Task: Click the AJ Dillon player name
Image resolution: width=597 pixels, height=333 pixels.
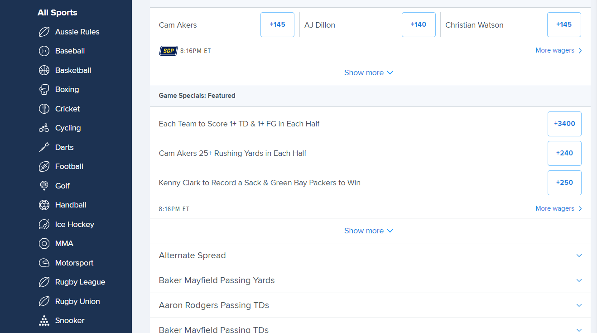Action: (320, 25)
